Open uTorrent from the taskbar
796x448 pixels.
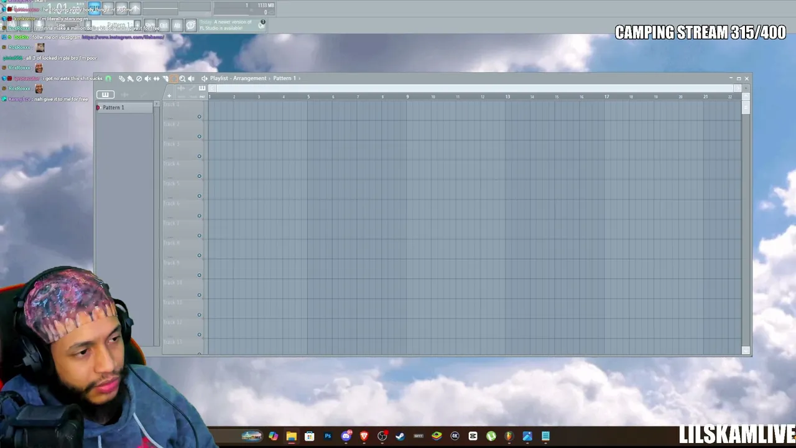pos(491,436)
